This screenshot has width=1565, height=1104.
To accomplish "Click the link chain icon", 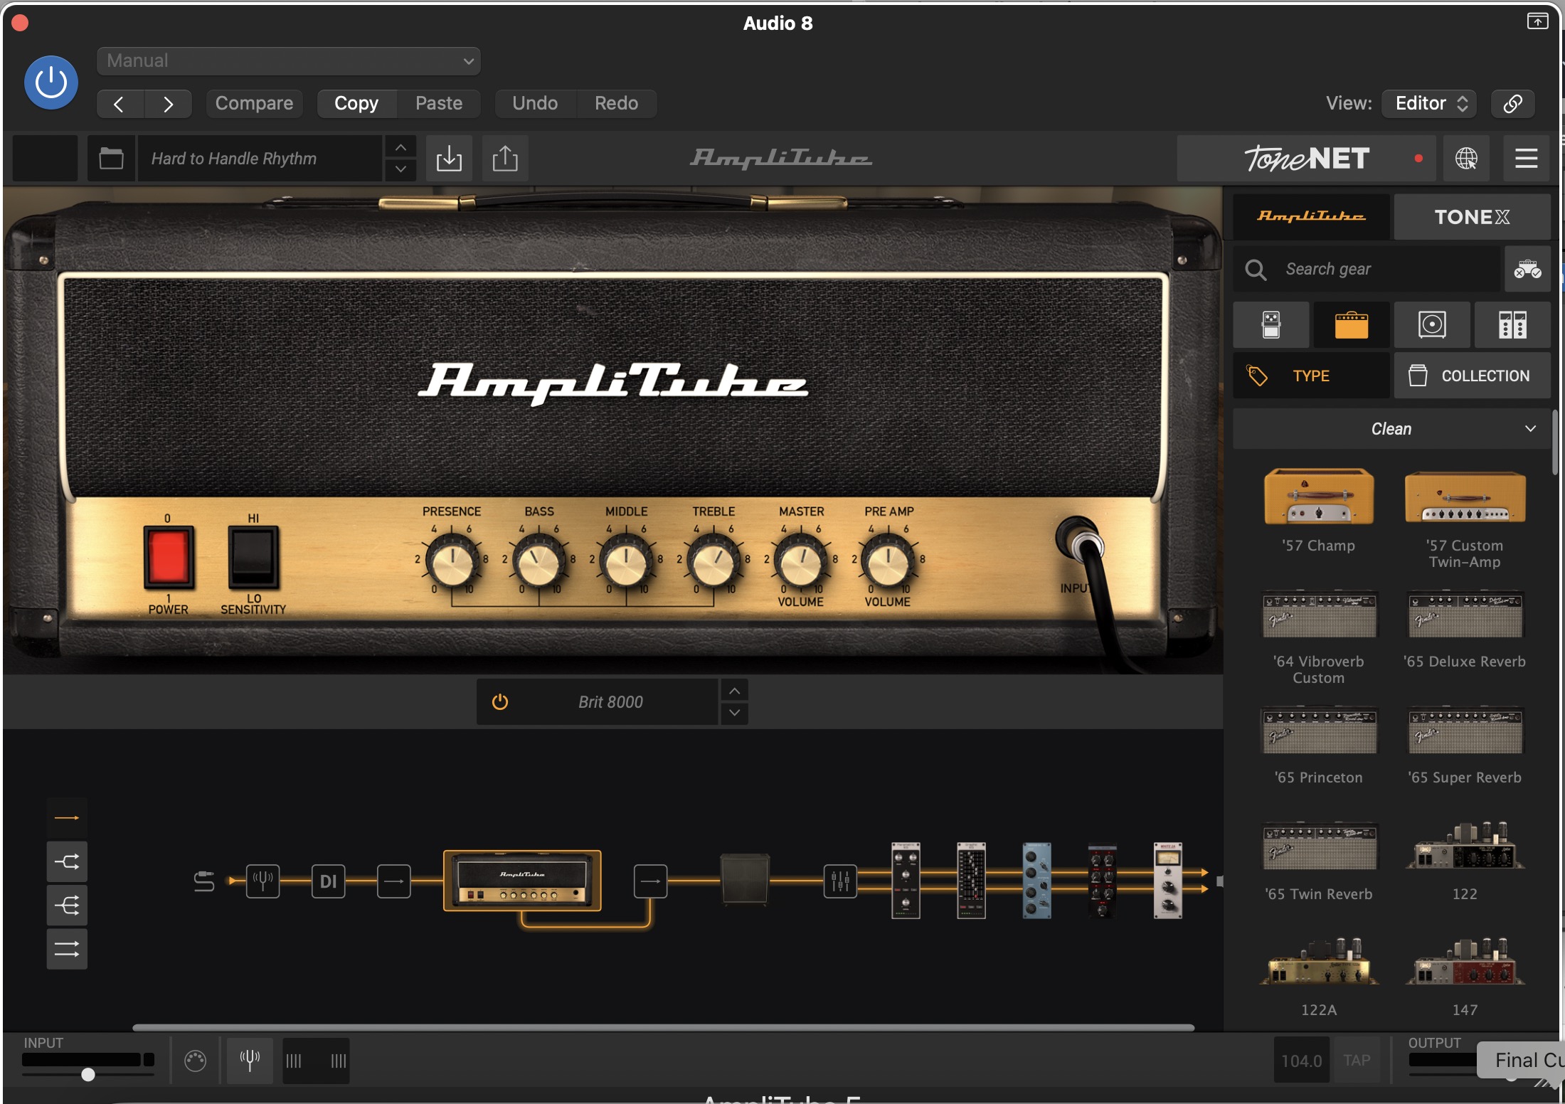I will tap(1512, 104).
